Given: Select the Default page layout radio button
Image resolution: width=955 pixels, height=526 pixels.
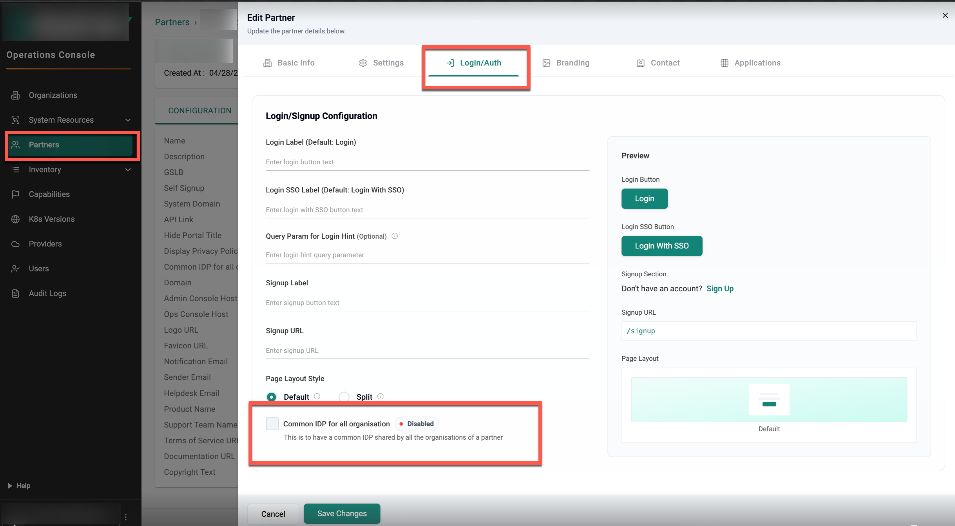Looking at the screenshot, I should [x=271, y=397].
